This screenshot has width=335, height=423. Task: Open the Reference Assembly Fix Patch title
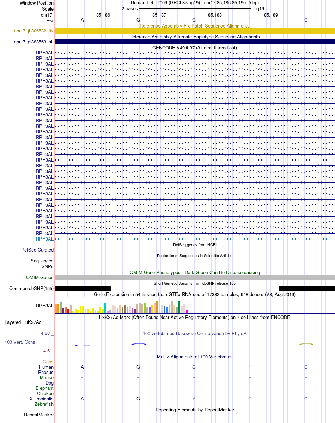194,26
